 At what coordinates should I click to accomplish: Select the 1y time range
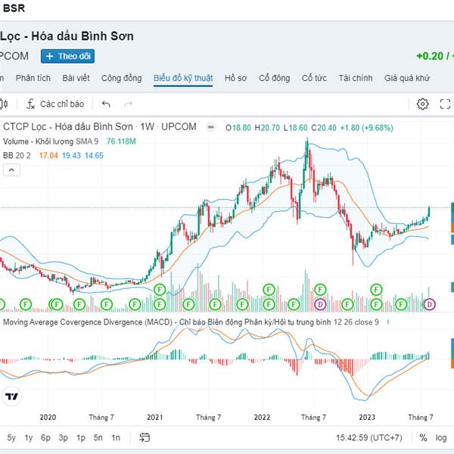point(29,437)
